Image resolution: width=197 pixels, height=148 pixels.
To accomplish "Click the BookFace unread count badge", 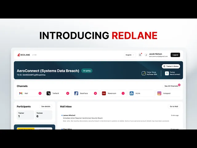I will 95,93.
